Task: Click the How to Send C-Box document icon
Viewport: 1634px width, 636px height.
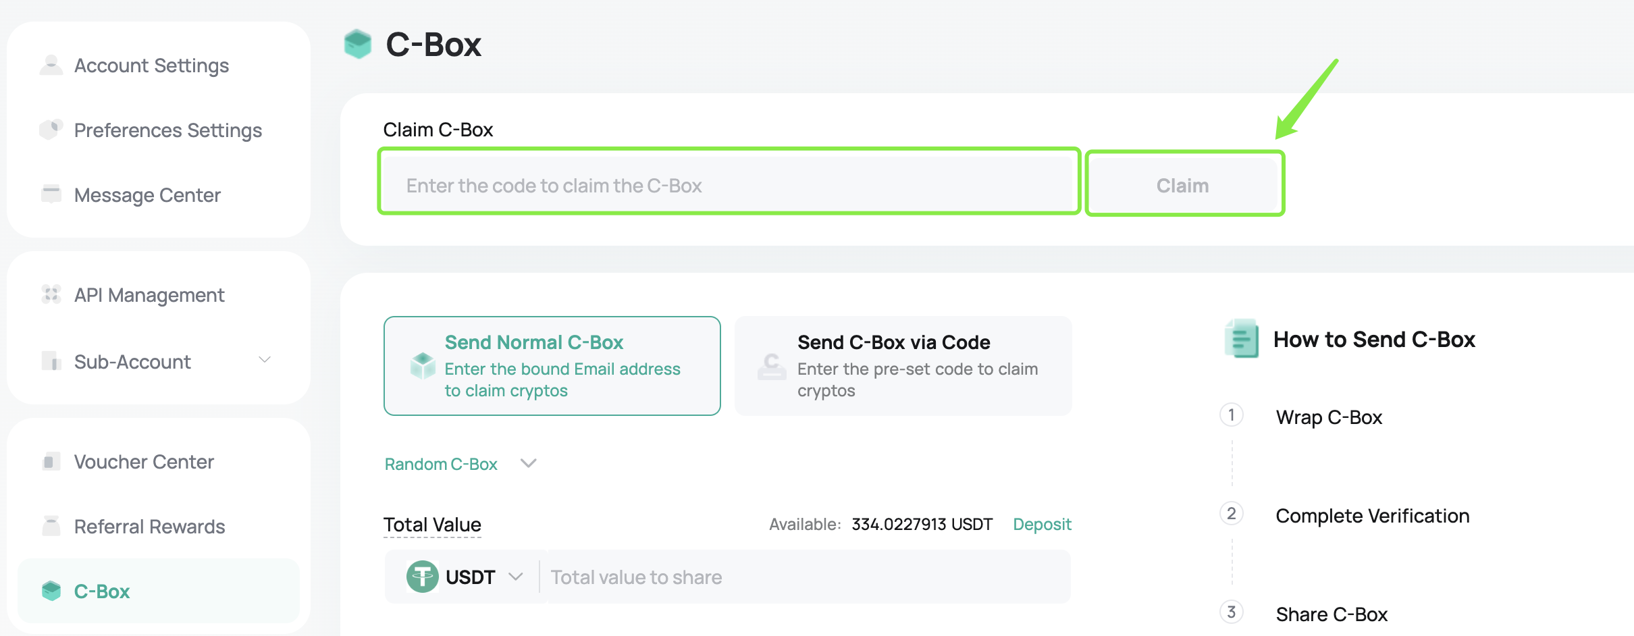Action: 1242,338
